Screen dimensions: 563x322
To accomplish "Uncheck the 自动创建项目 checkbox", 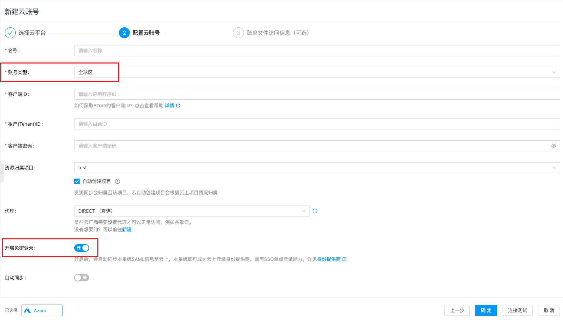I will click(77, 181).
